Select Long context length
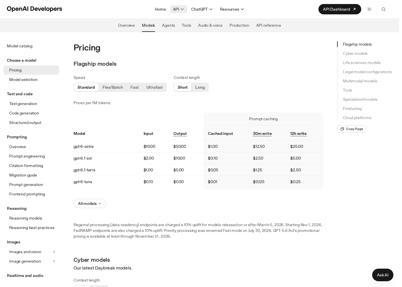The image size is (402, 287). click(200, 87)
